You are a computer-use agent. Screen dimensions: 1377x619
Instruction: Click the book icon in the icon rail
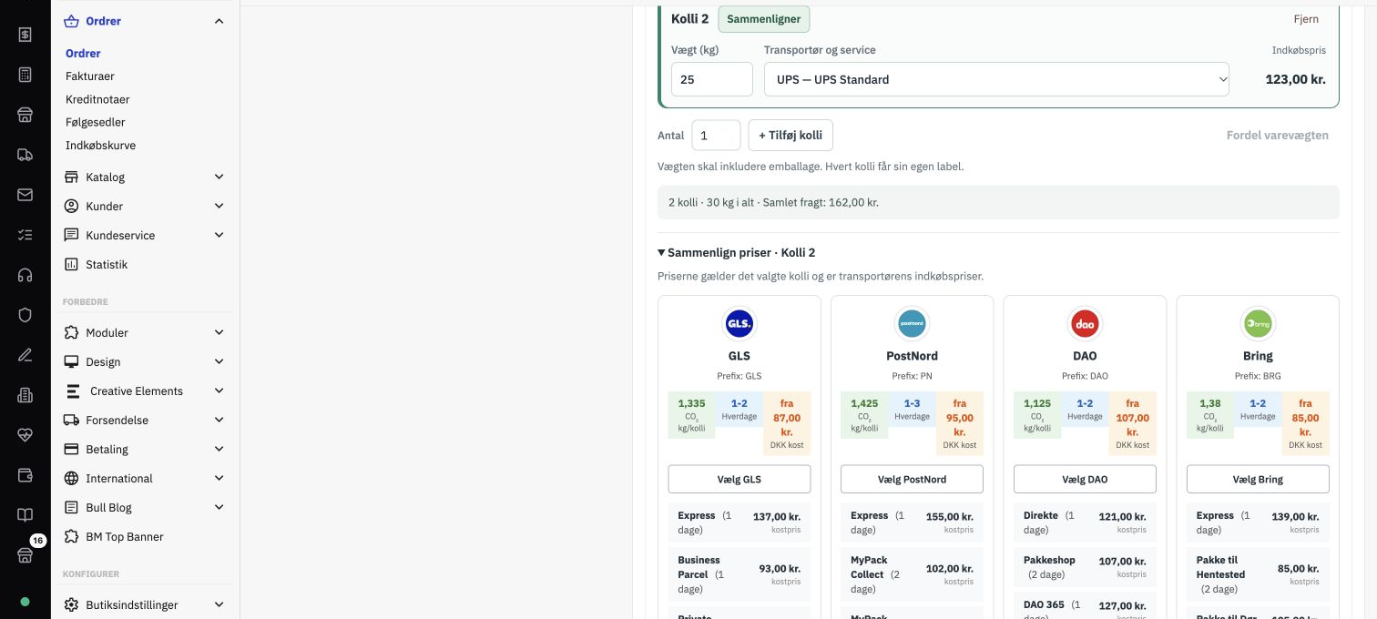[x=25, y=515]
